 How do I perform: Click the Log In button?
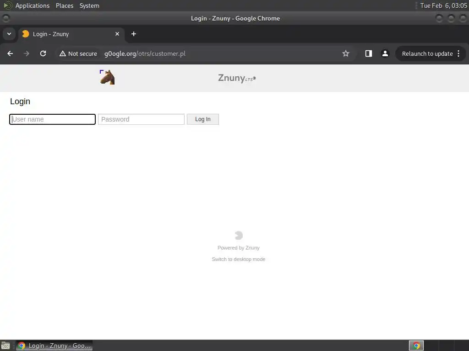point(203,119)
